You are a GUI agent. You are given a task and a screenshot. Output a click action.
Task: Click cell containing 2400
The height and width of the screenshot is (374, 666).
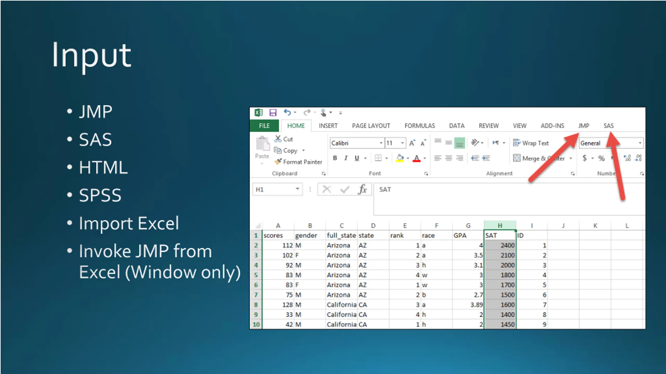pos(500,245)
